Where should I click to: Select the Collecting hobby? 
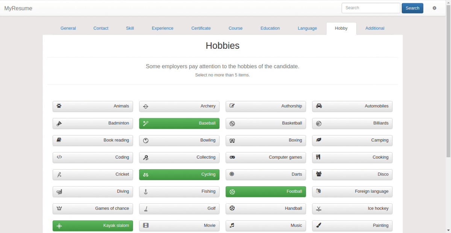[179, 158]
